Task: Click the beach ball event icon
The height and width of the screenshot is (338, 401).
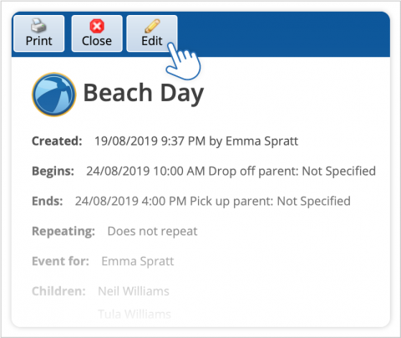Action: pos(54,95)
